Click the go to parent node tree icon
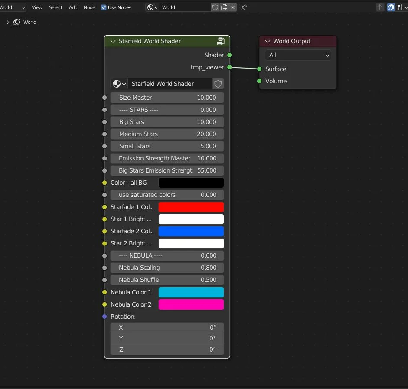 point(380,7)
